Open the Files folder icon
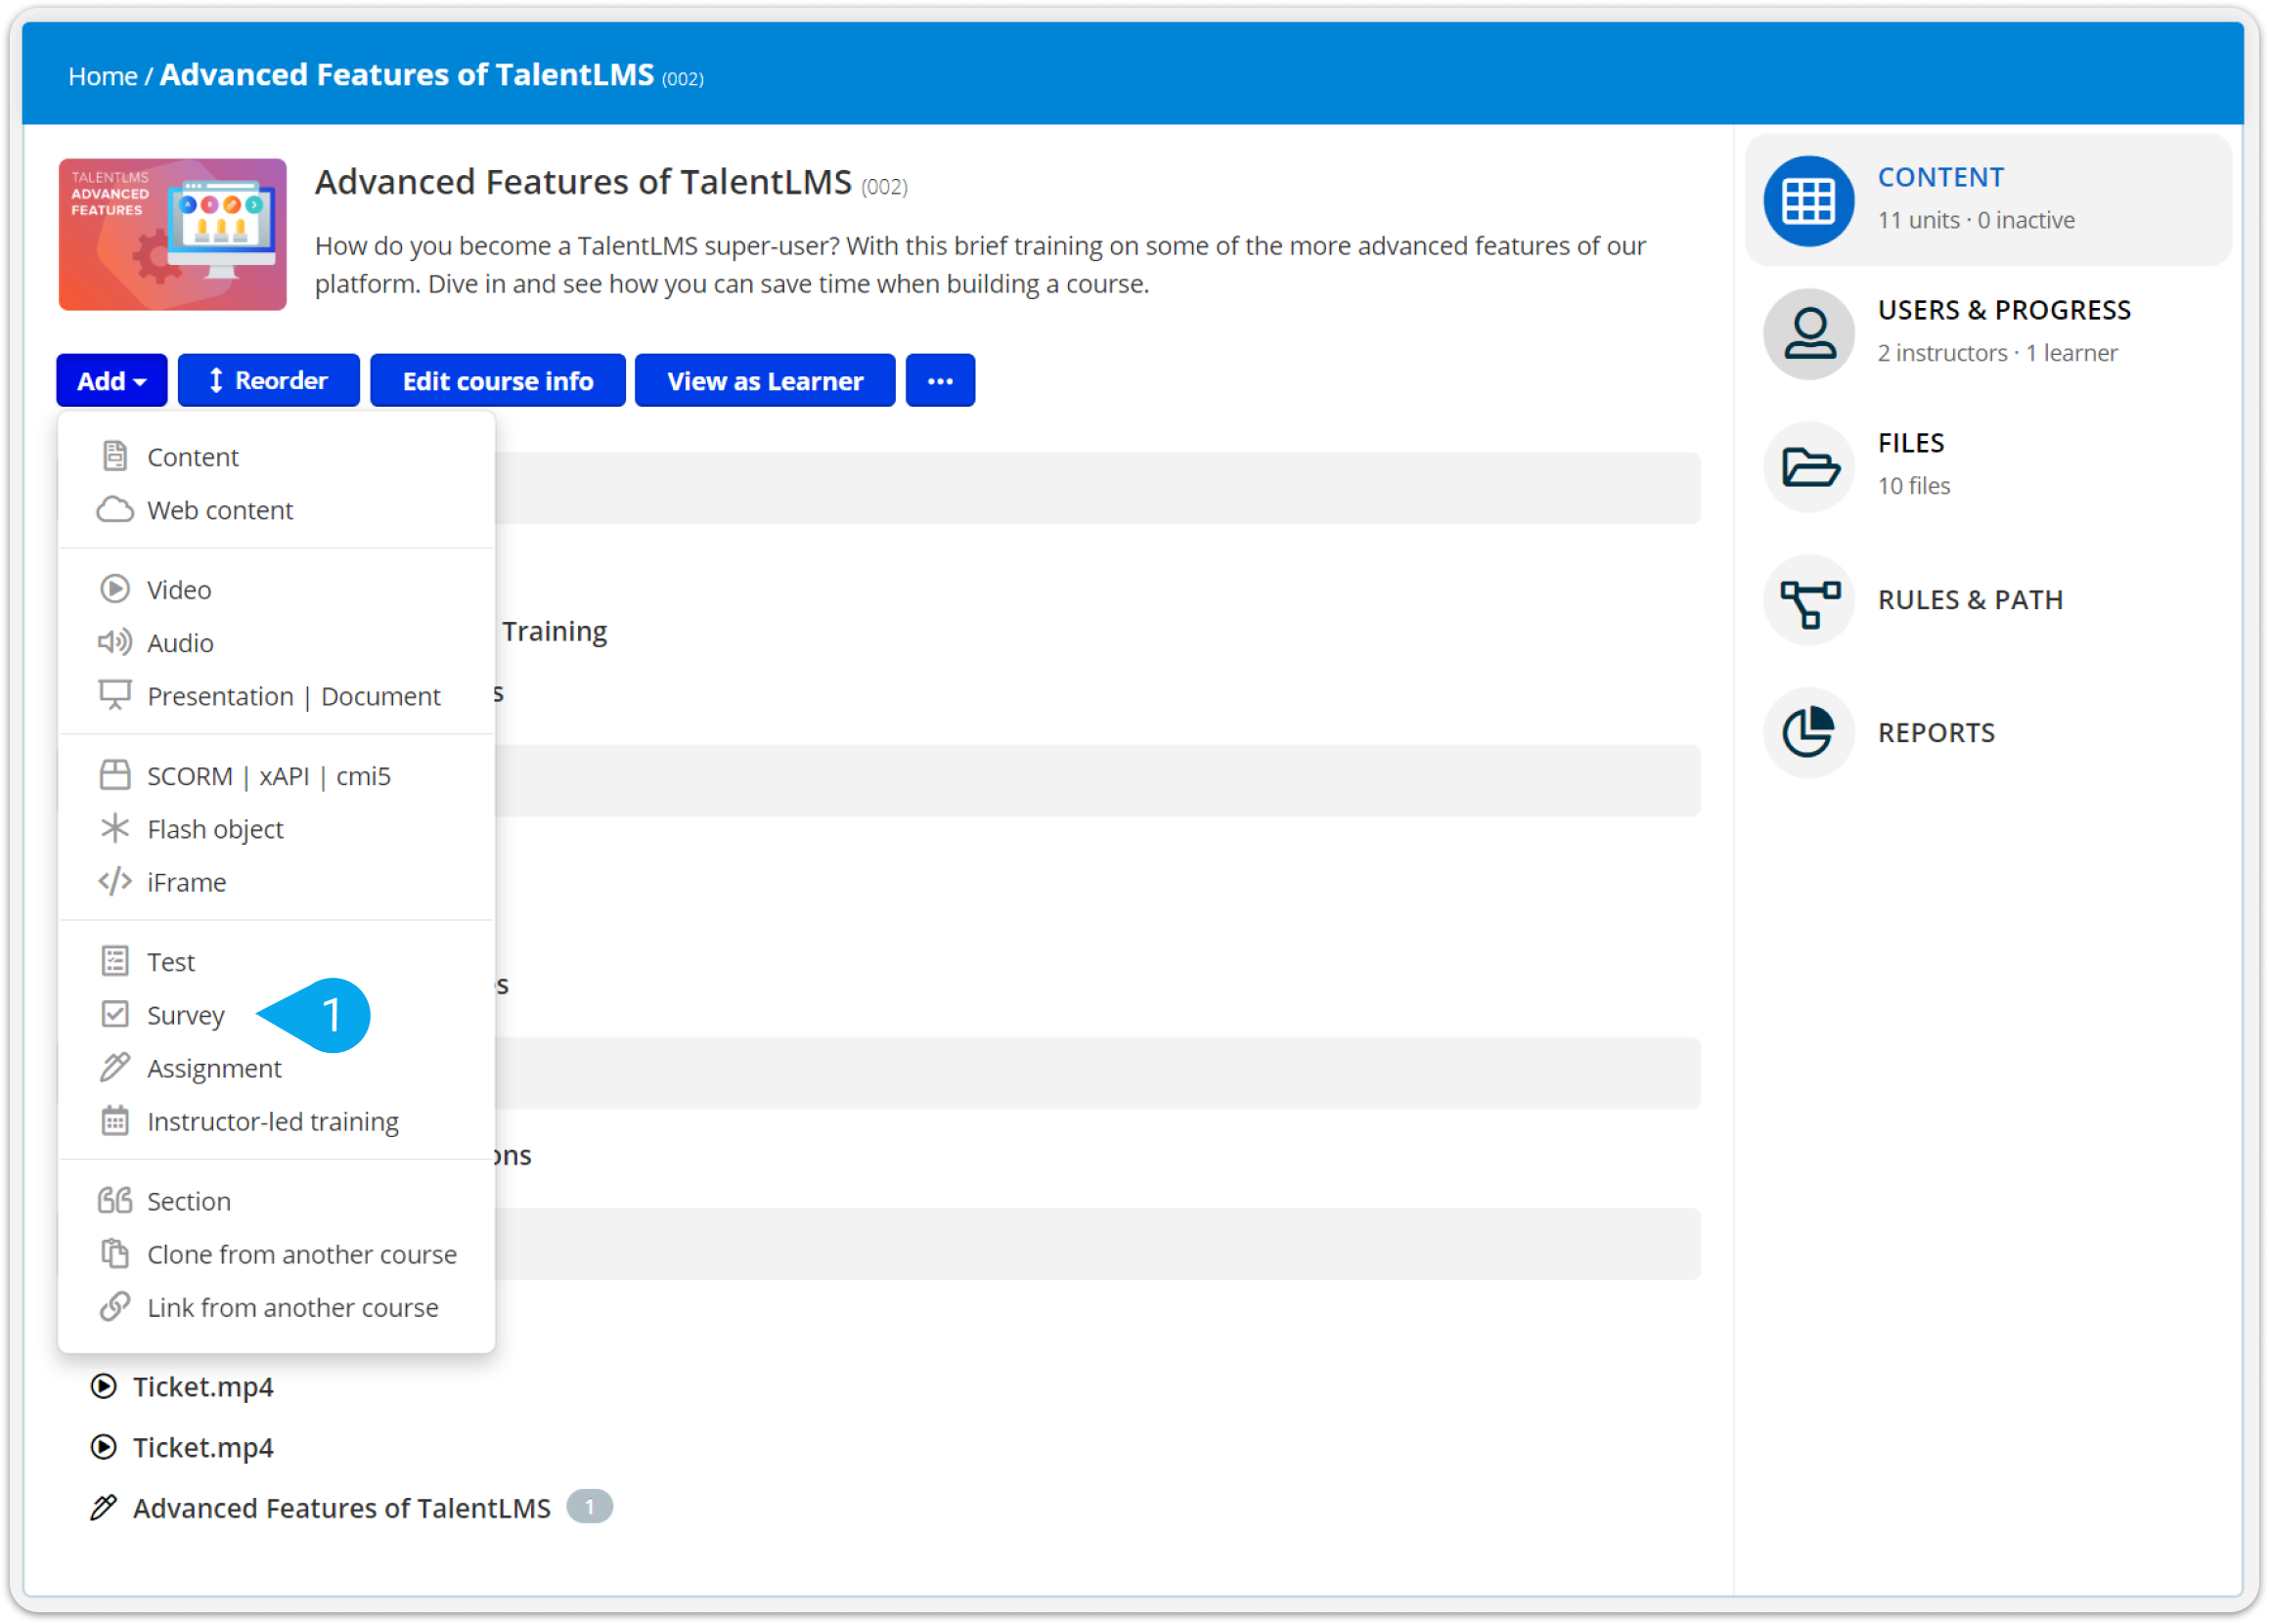The image size is (2269, 1624). (x=1808, y=466)
